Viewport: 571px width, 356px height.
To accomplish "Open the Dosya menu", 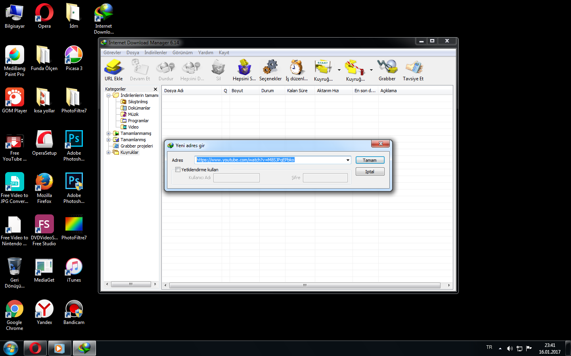I will coord(133,53).
